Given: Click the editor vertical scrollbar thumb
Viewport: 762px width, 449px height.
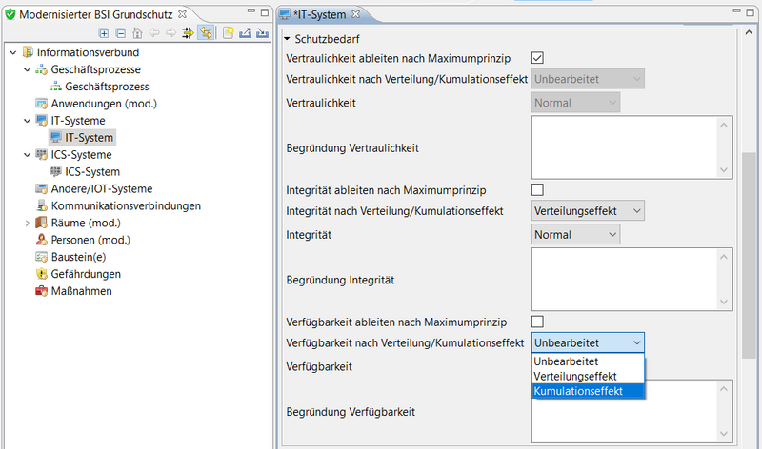Looking at the screenshot, I should [x=749, y=255].
